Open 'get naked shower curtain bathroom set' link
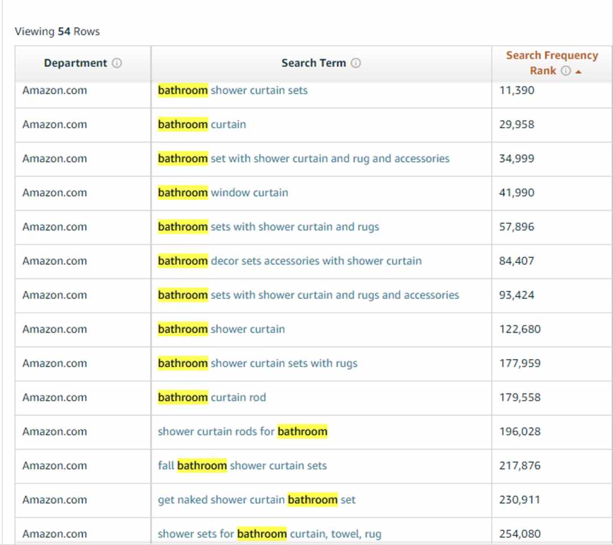The image size is (613, 545). (x=257, y=500)
